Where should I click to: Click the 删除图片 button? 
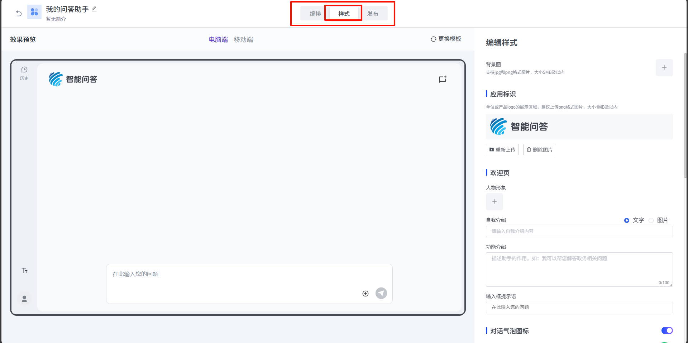539,150
